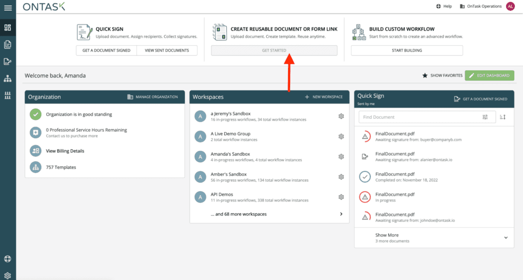Open settings gear for Amanda's Sandbox

point(341,157)
